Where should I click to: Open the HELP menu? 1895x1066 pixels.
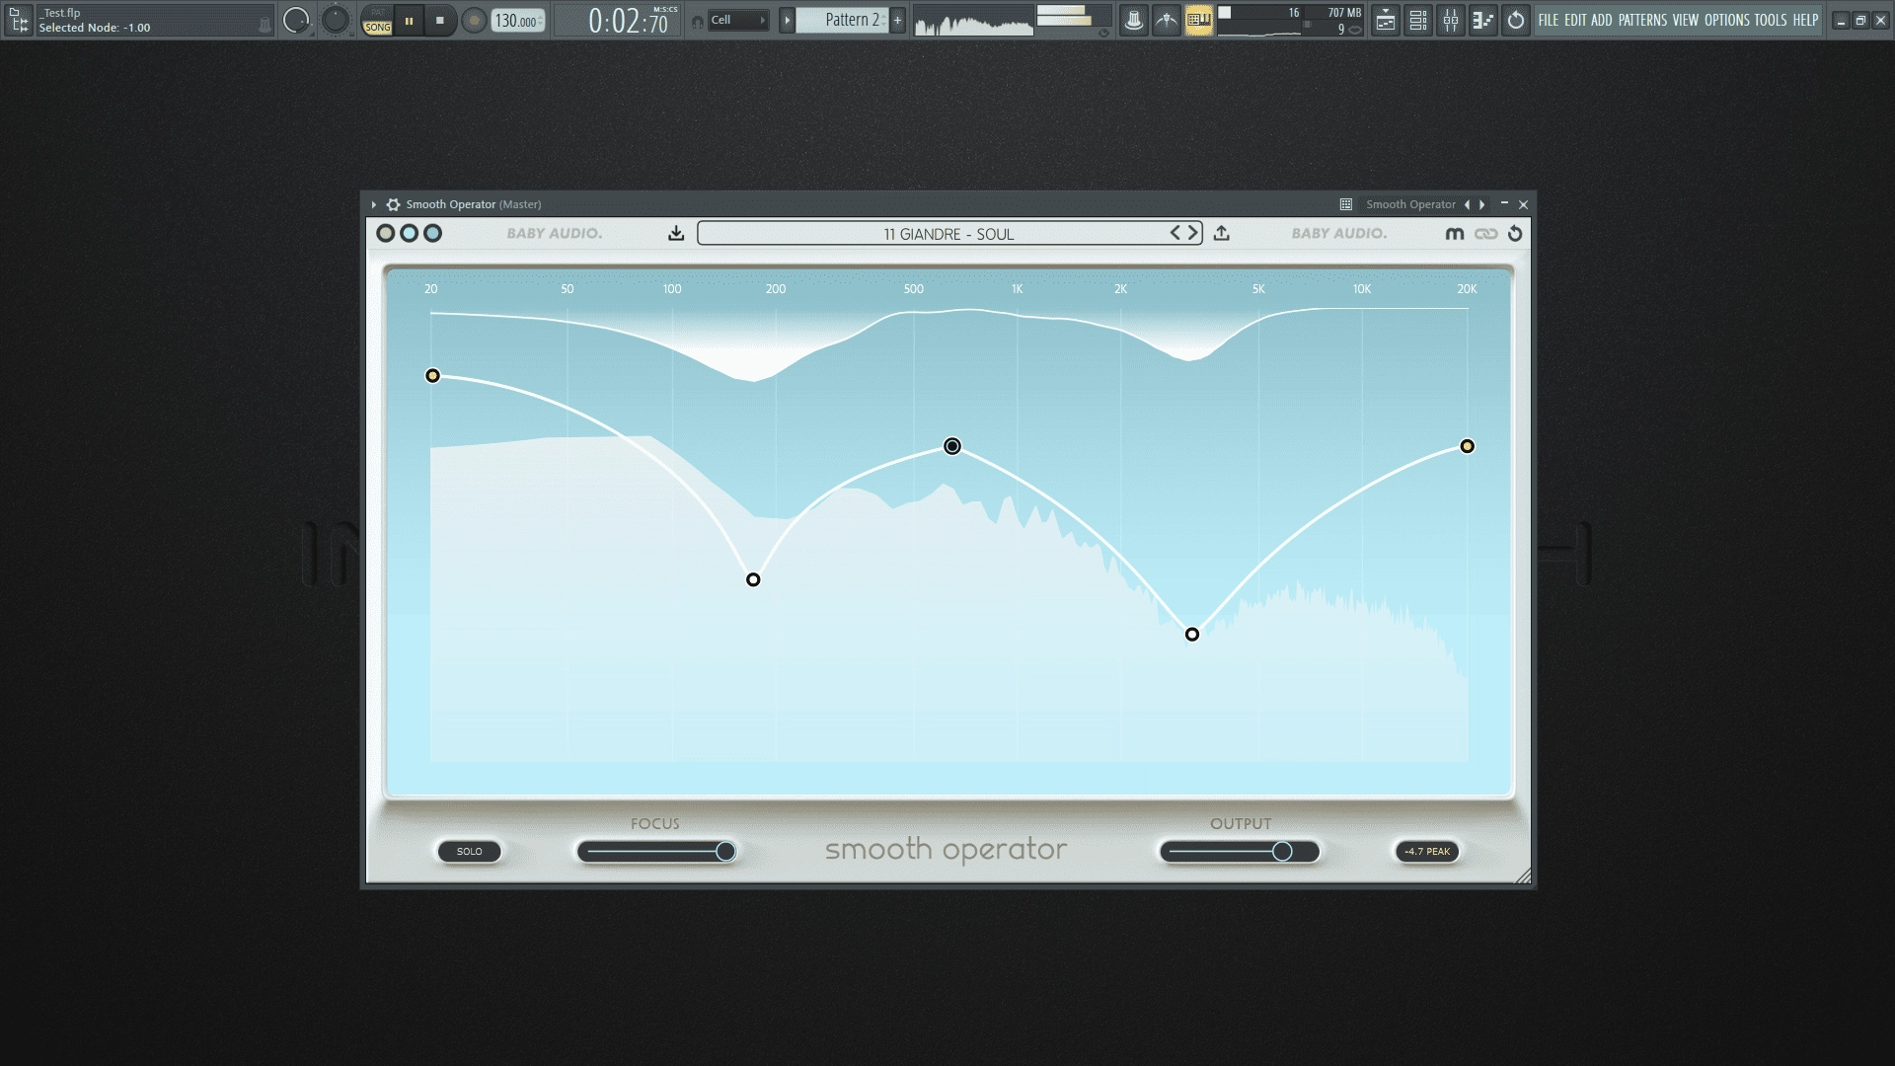pyautogui.click(x=1805, y=20)
